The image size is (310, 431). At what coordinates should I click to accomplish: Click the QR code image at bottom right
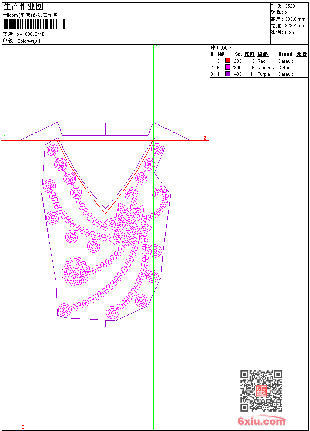coord(261,391)
